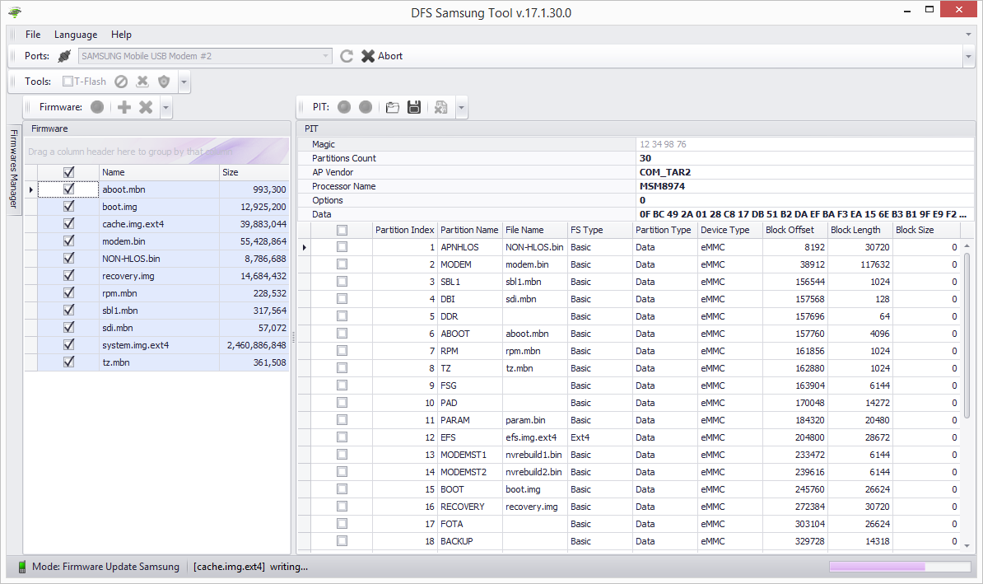
Task: Check the MODEM partition checkbox
Action: pyautogui.click(x=342, y=264)
